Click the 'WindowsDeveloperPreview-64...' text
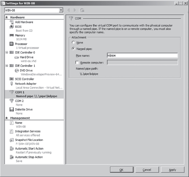 pyautogui.click(x=41, y=74)
